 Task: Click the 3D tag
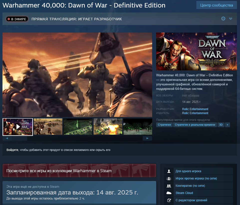click(x=221, y=125)
